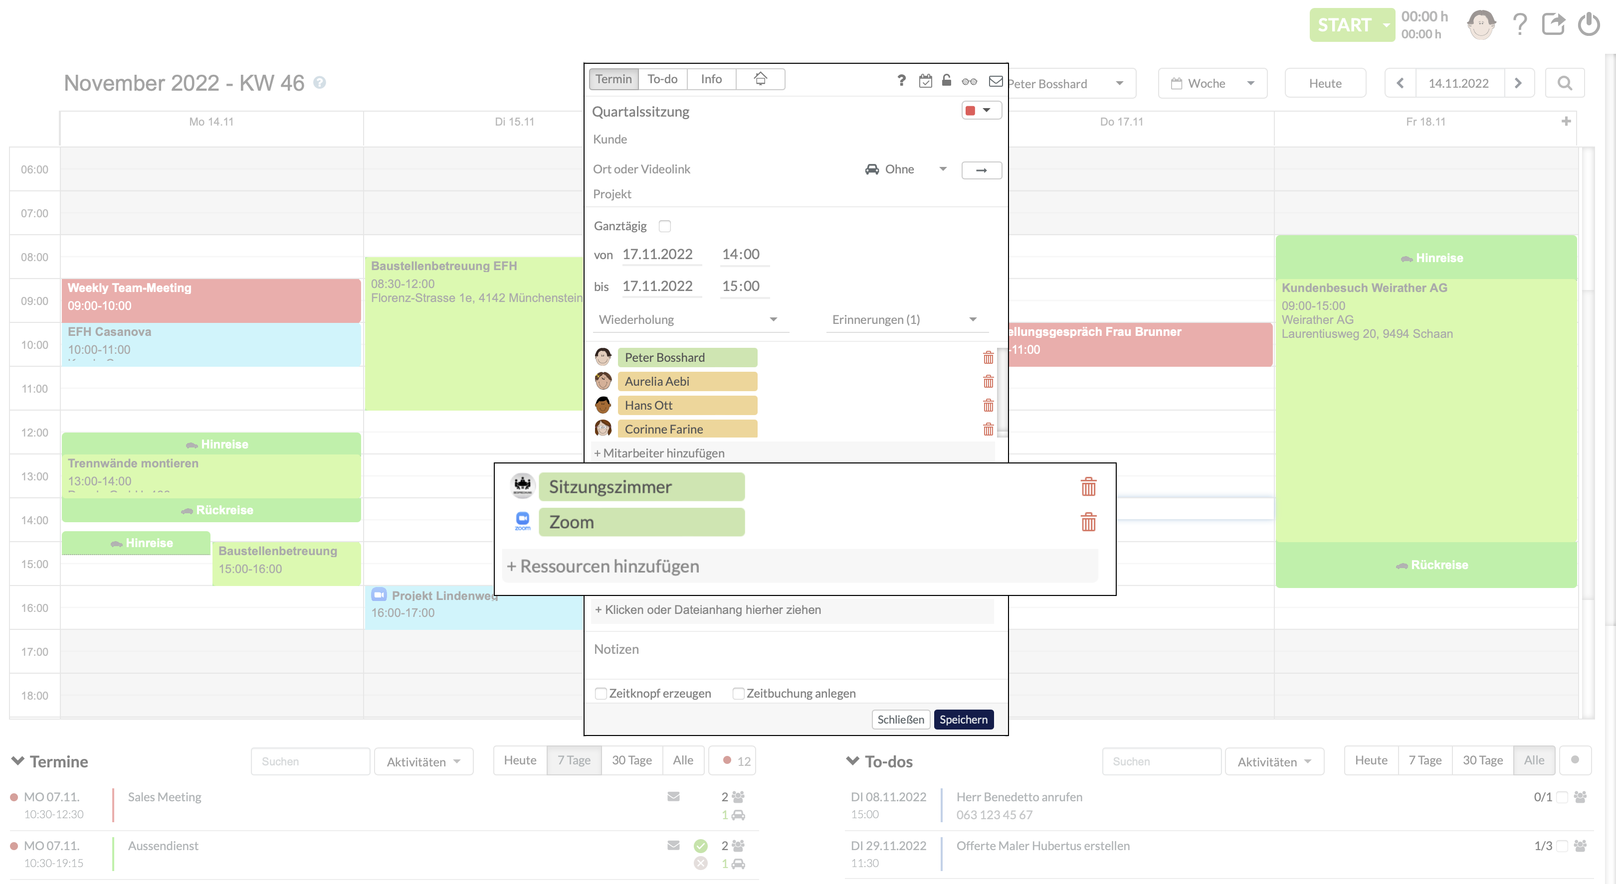Click the Schließen button
Image resolution: width=1616 pixels, height=884 pixels.
click(x=900, y=719)
